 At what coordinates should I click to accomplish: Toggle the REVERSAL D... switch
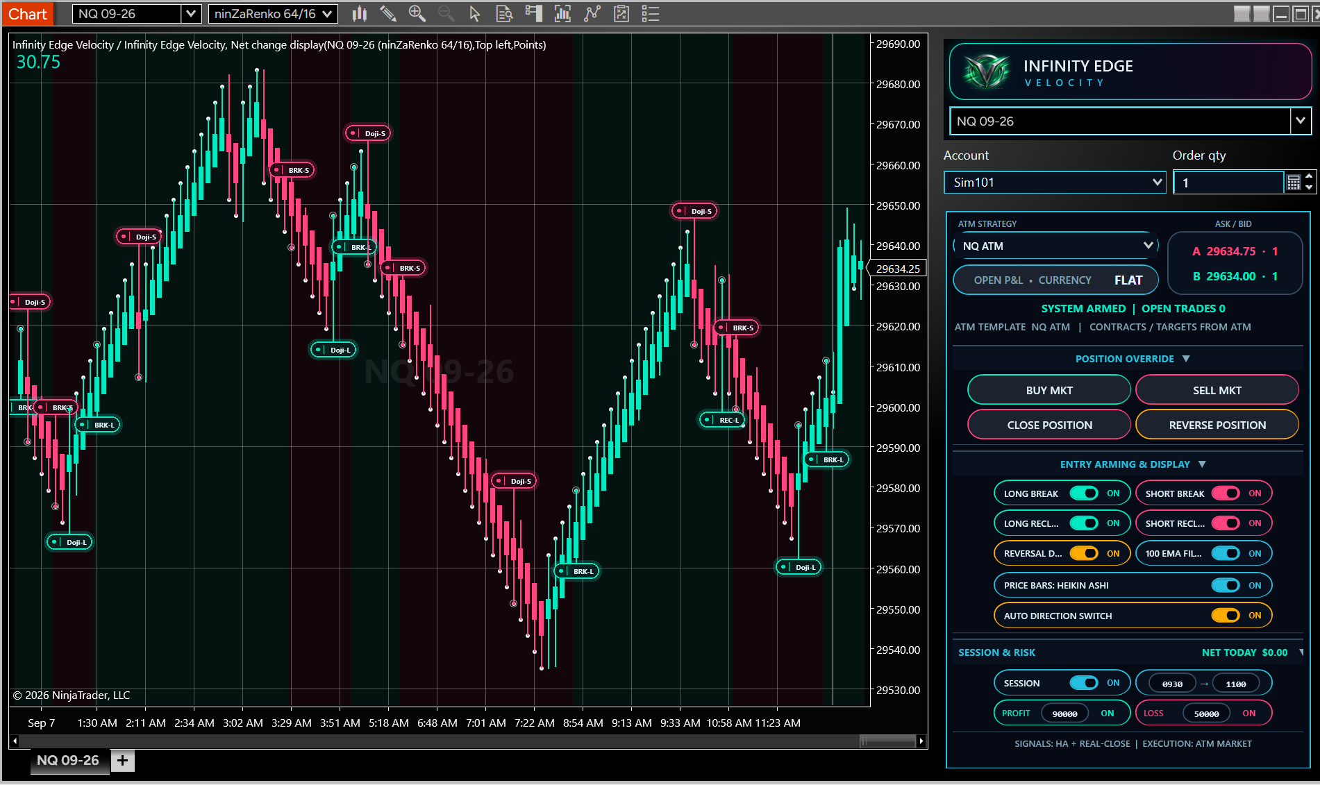click(x=1083, y=553)
